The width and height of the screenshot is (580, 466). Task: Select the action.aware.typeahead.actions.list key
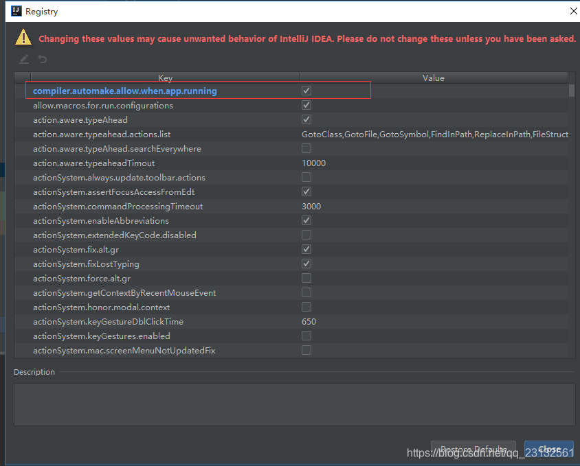[x=102, y=134]
